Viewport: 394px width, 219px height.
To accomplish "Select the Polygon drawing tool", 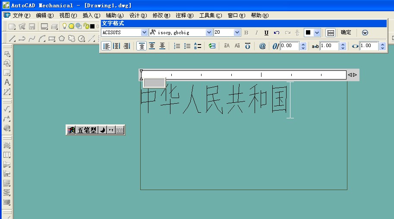I will coord(62,38).
